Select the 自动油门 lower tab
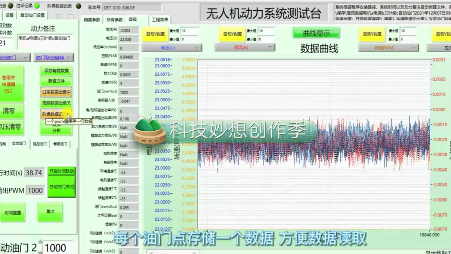 tap(19, 143)
